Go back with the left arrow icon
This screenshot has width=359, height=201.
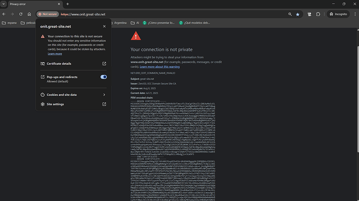[x=4, y=14]
